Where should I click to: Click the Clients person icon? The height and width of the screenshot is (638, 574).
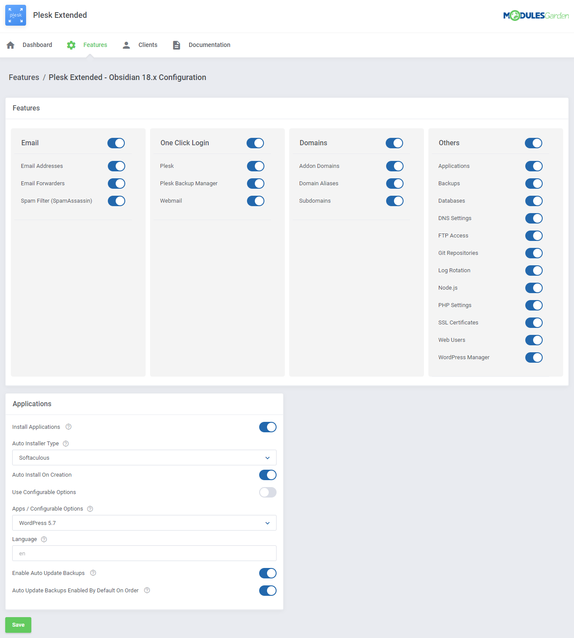coord(126,45)
